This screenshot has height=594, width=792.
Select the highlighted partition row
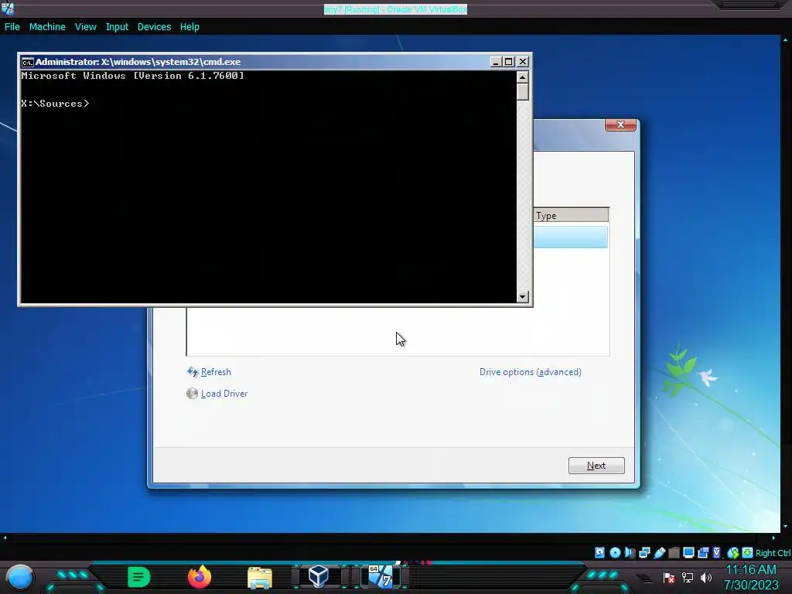[570, 237]
